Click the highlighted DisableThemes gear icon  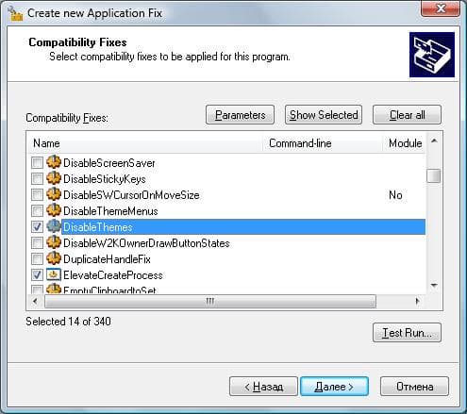coord(54,226)
